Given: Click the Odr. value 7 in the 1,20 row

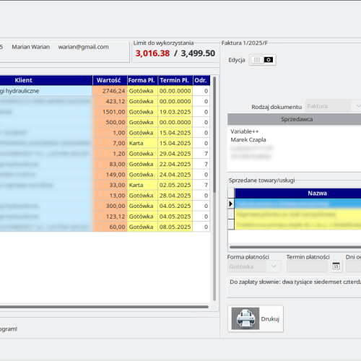Looking at the screenshot, I should point(201,154).
